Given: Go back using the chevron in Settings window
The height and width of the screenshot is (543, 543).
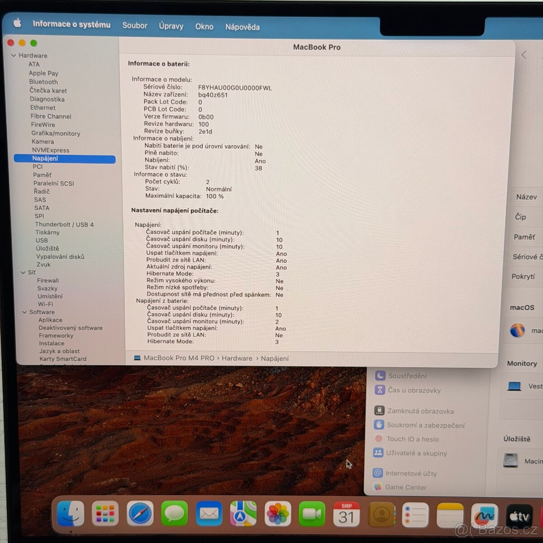Looking at the screenshot, I should coord(524,55).
